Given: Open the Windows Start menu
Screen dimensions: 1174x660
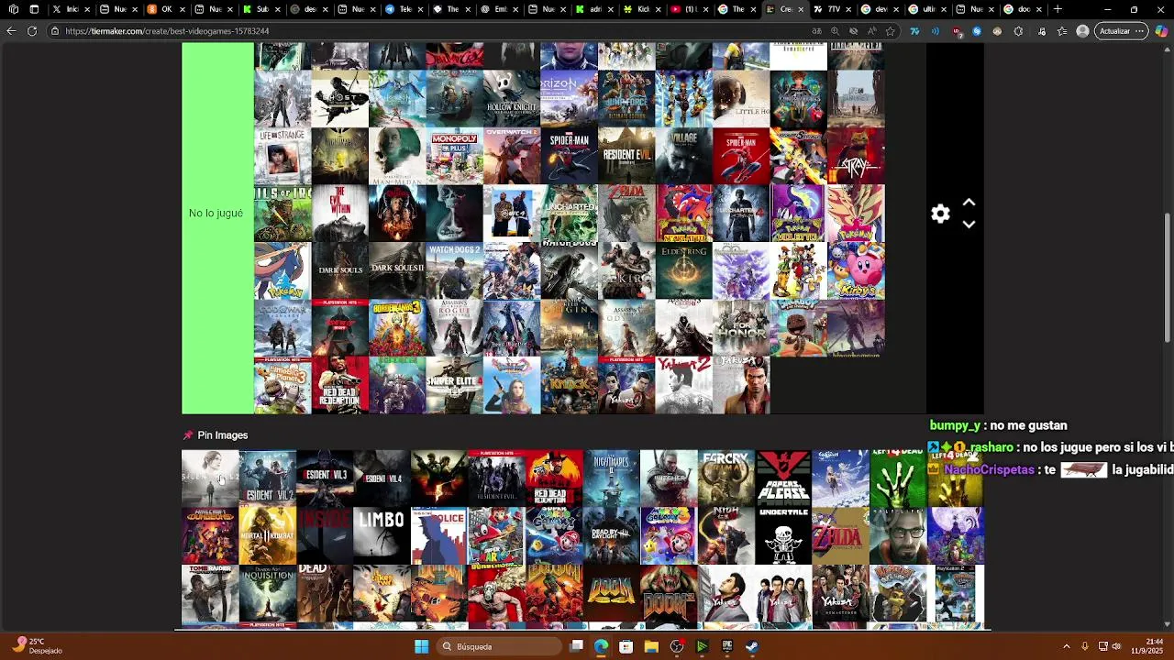Looking at the screenshot, I should 421,646.
